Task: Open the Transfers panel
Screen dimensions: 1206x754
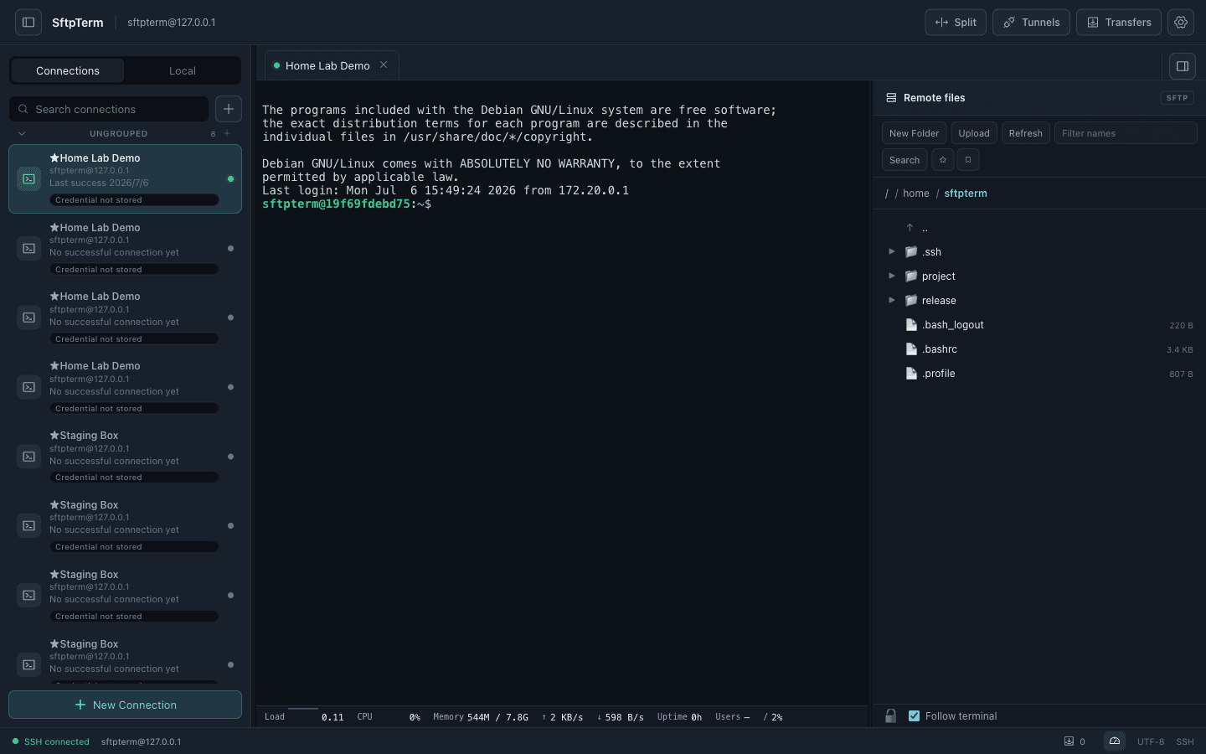Action: tap(1119, 23)
